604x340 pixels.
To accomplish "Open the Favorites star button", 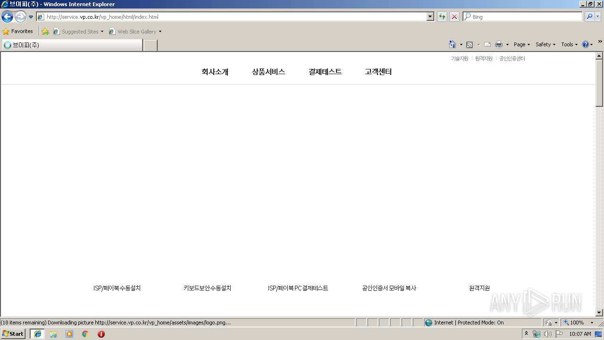I will pyautogui.click(x=18, y=32).
